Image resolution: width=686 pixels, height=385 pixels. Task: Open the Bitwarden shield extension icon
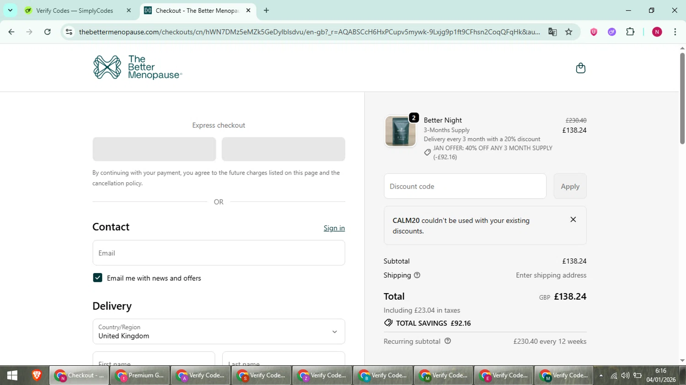click(x=594, y=32)
